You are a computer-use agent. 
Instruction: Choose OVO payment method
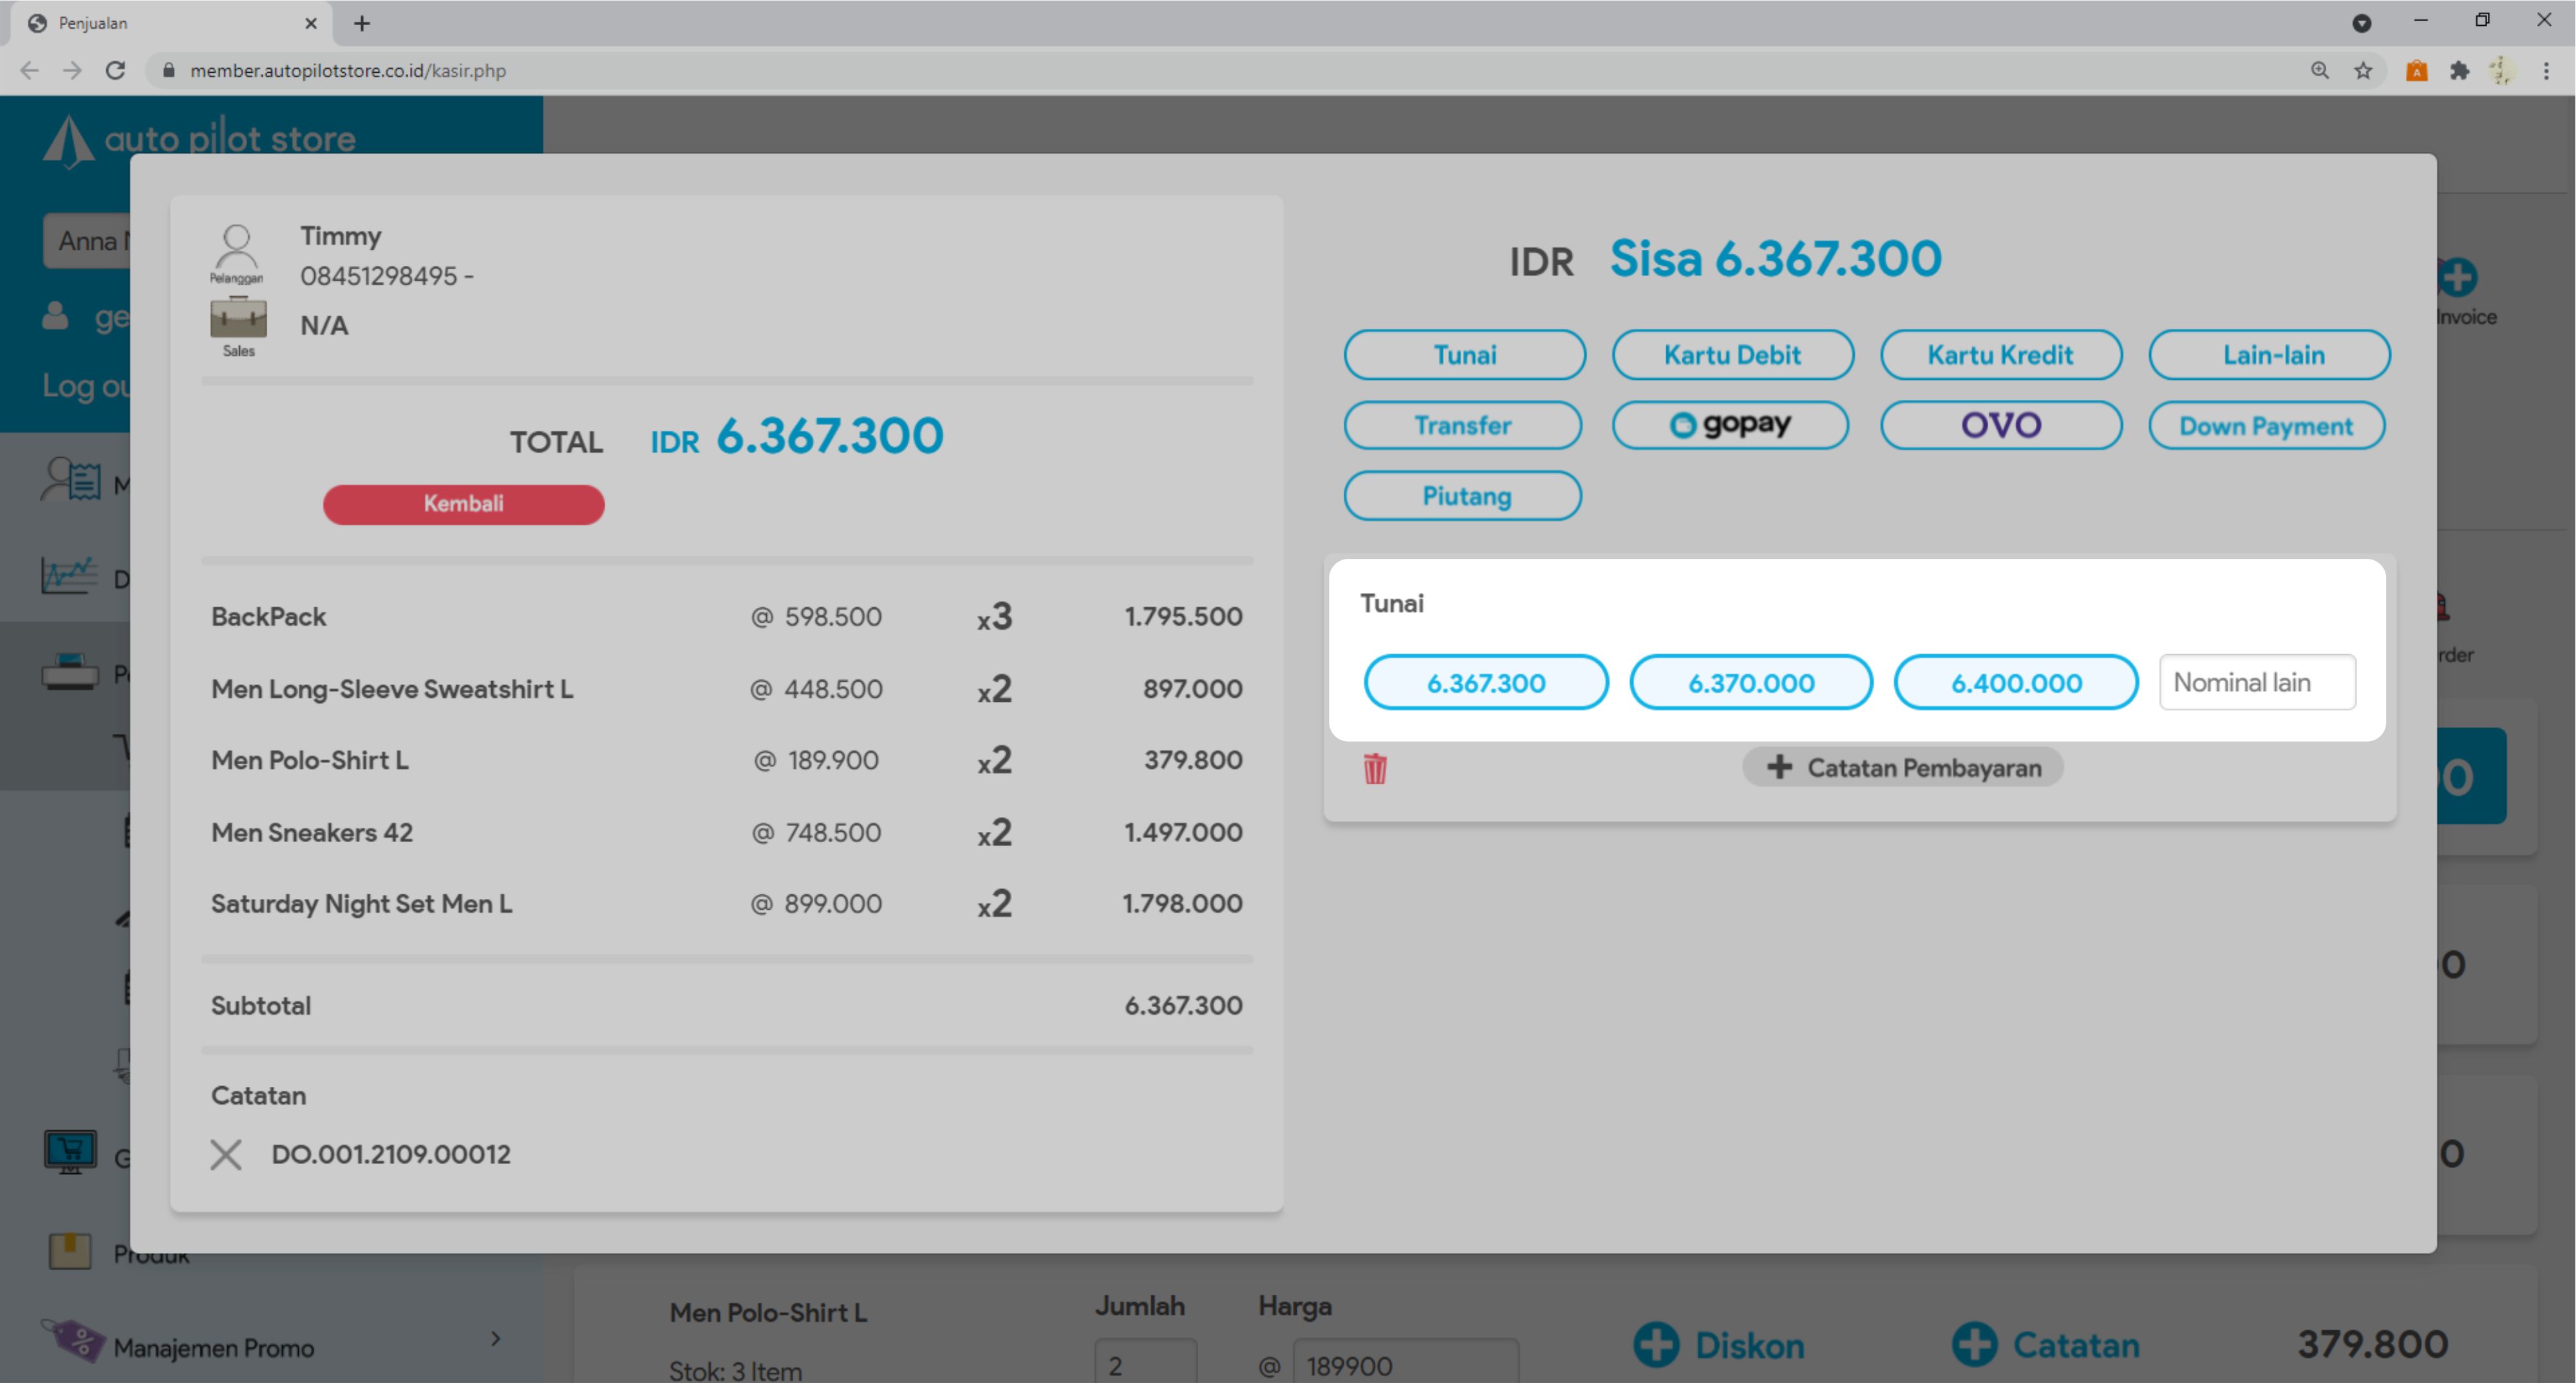[x=2000, y=425]
